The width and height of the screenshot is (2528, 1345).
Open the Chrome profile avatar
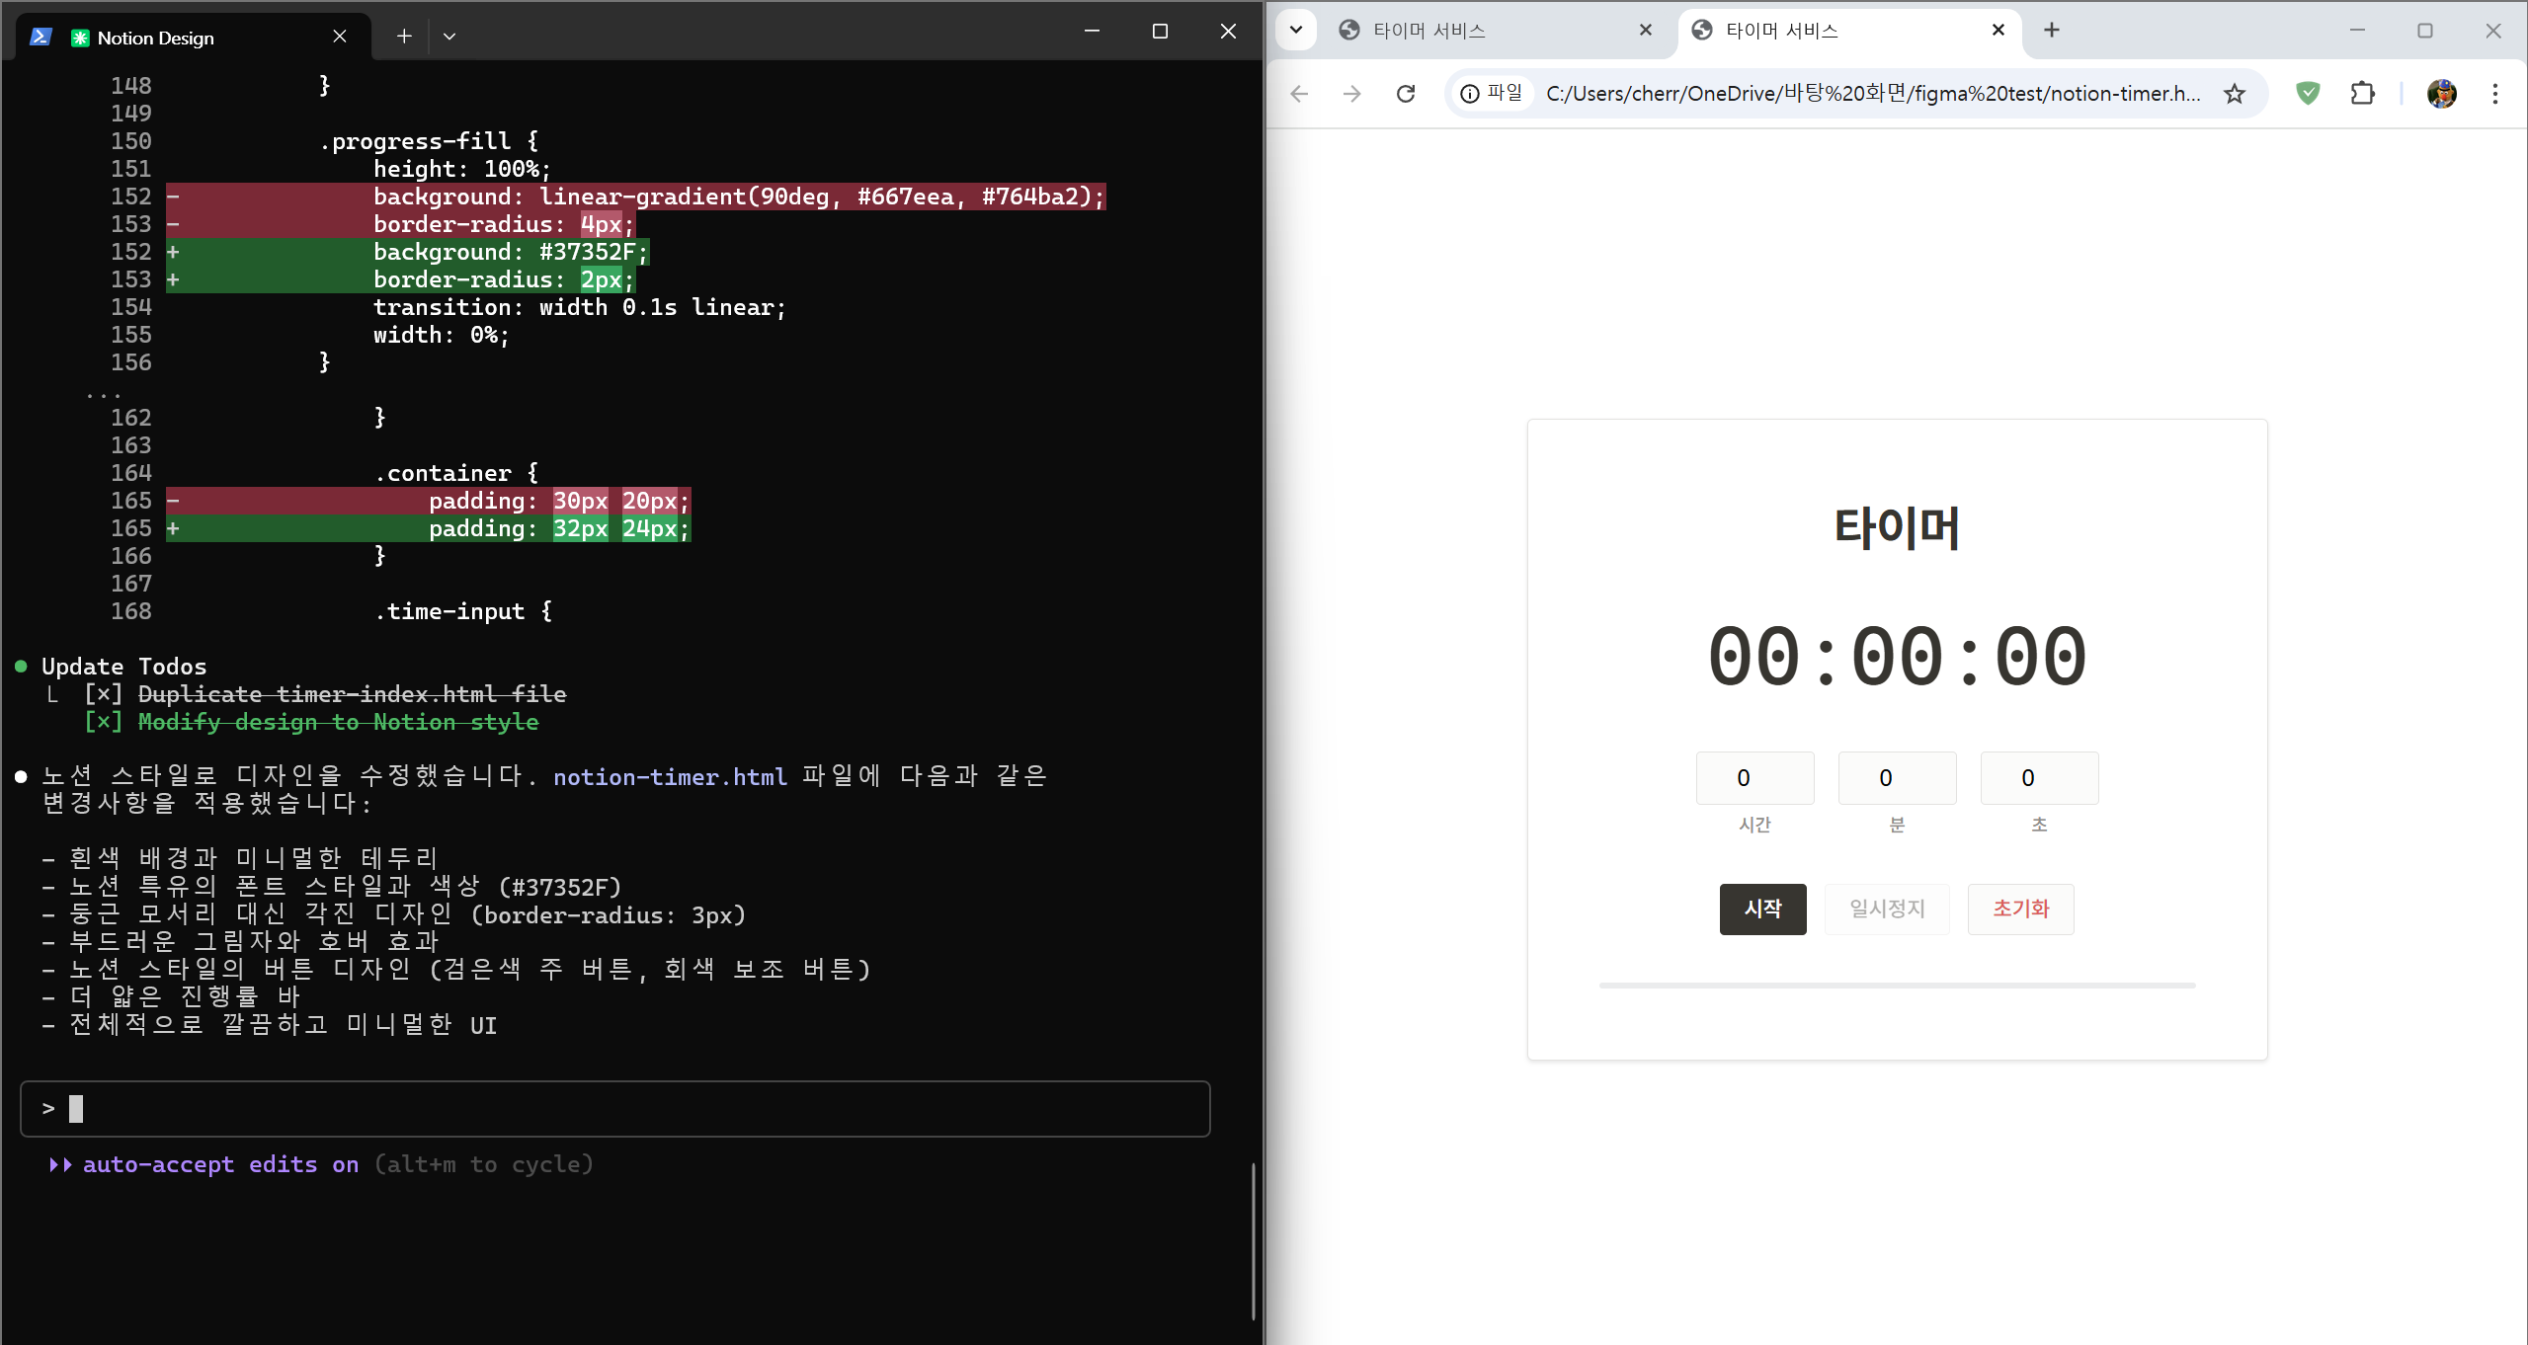point(2441,94)
